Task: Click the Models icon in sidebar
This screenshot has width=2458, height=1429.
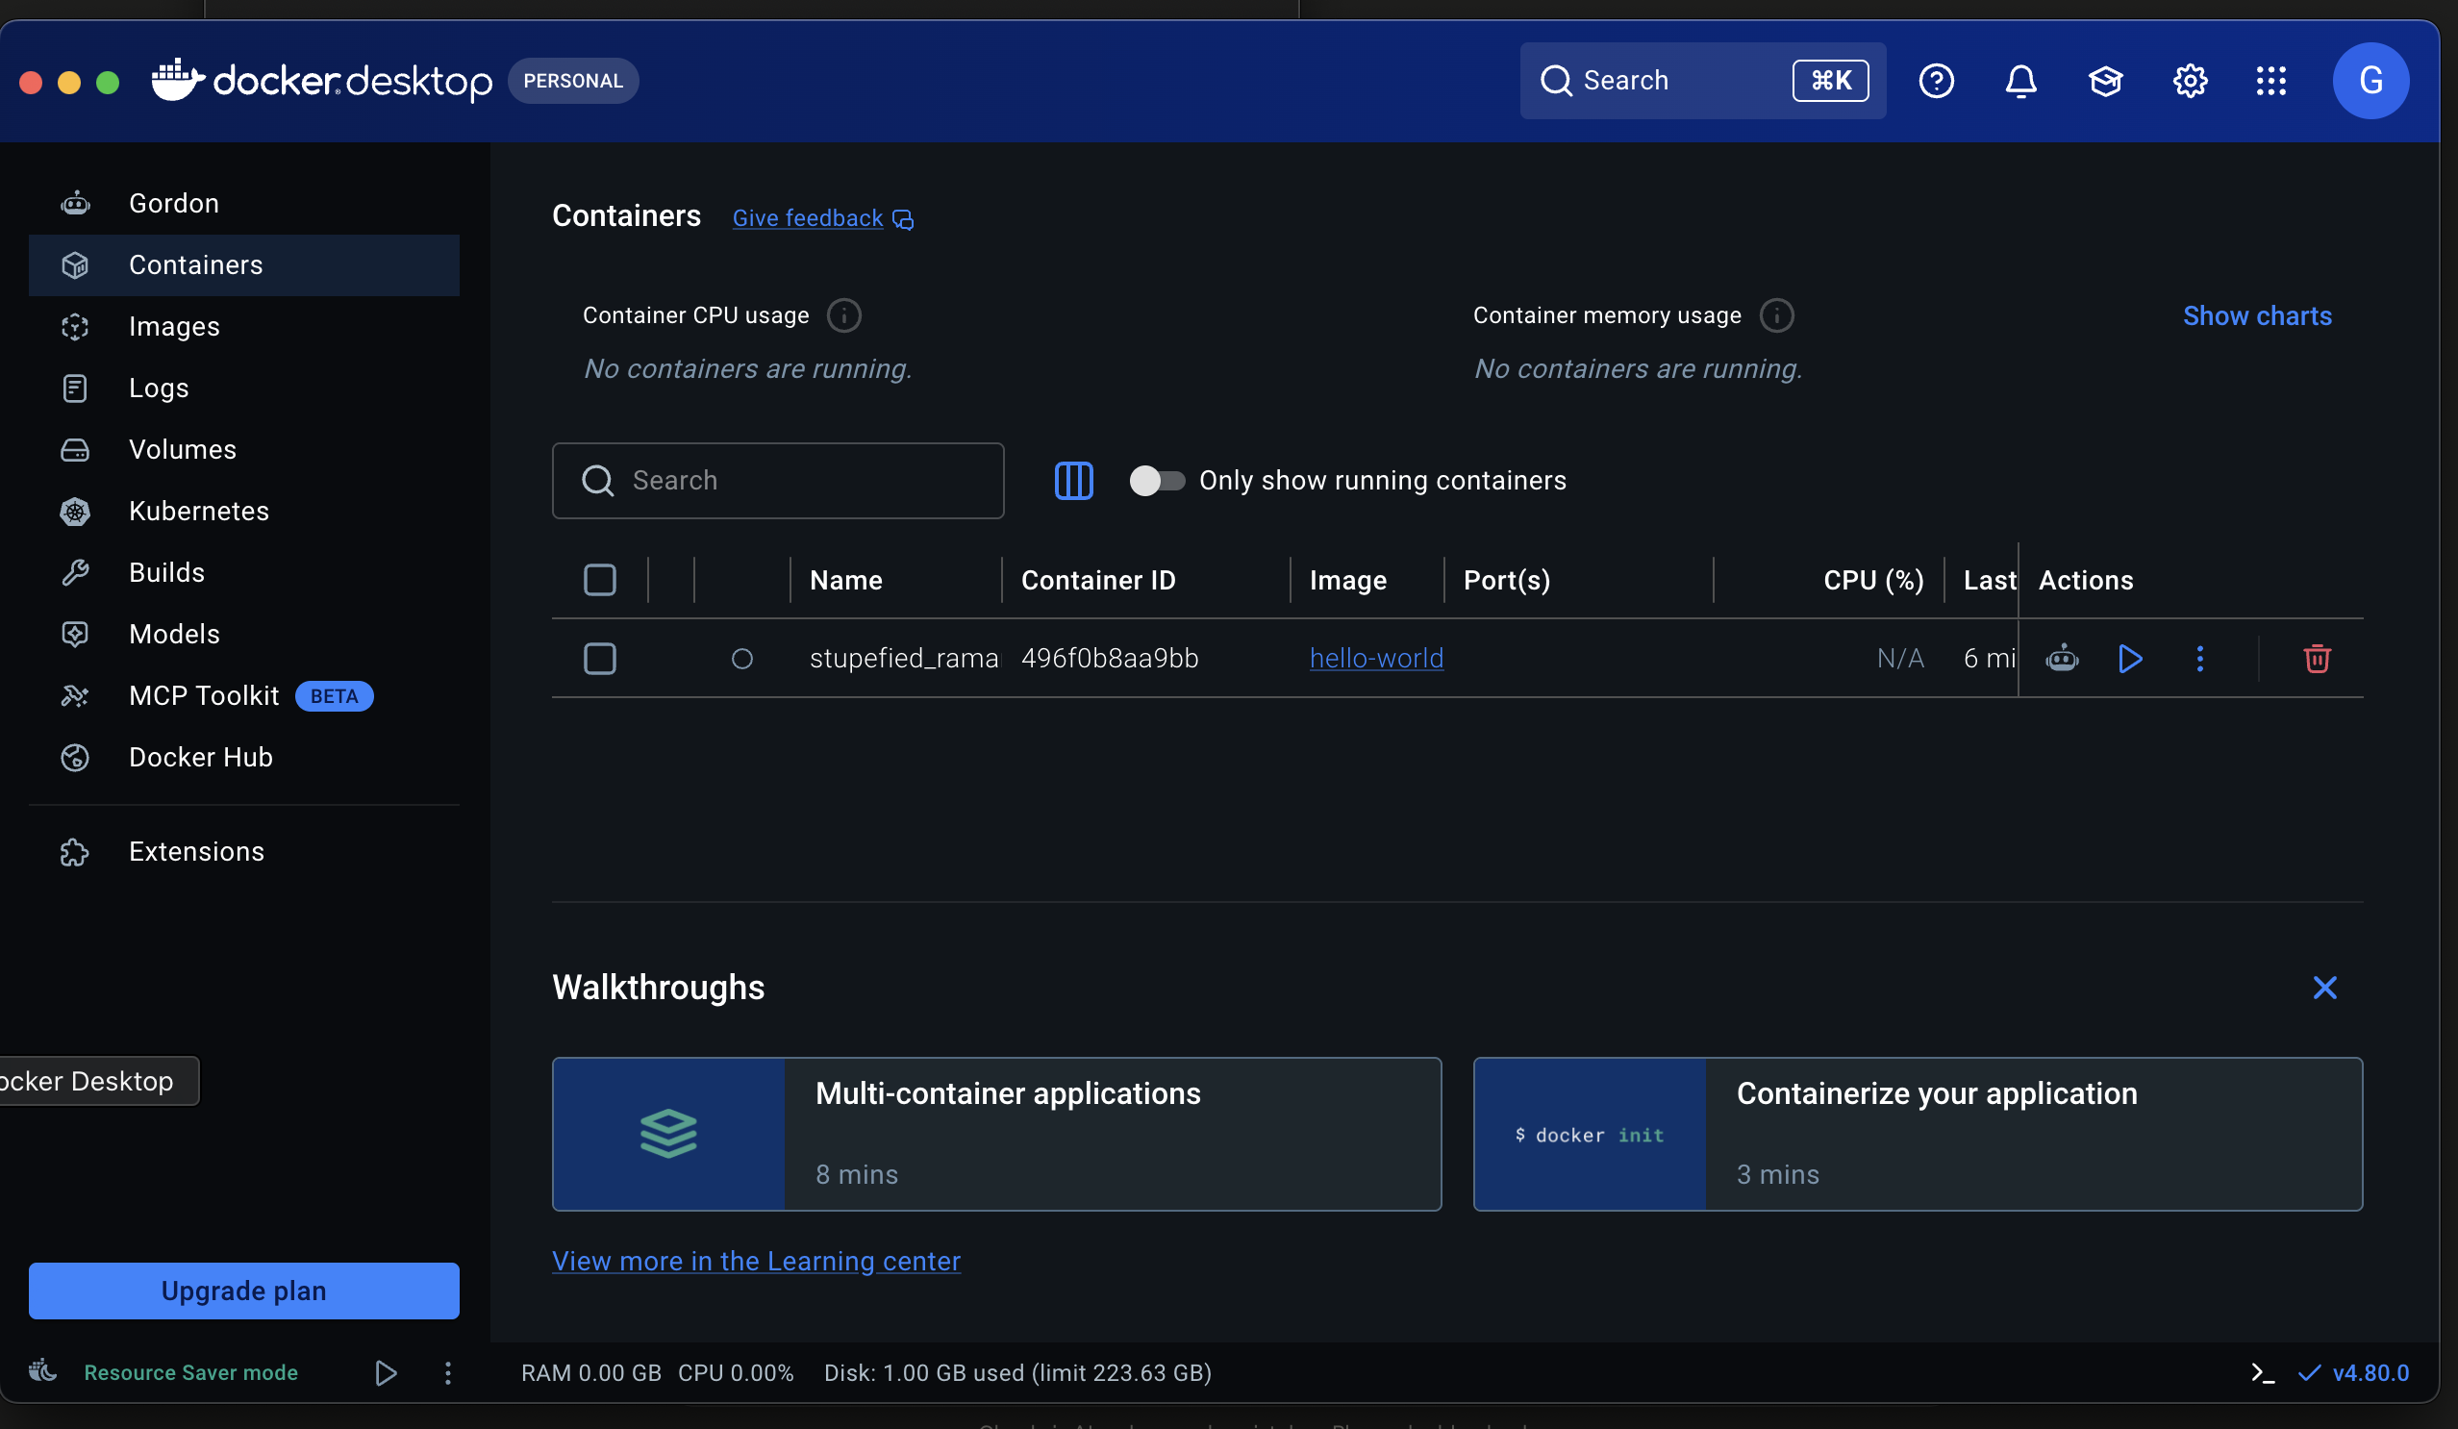Action: coord(75,634)
